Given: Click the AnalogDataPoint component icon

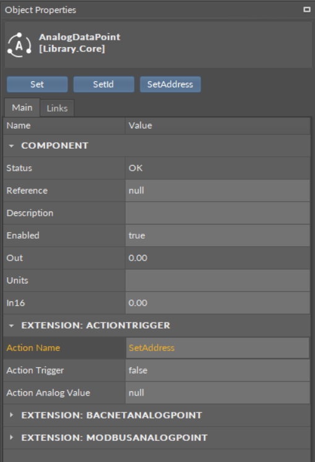Looking at the screenshot, I should 19,45.
